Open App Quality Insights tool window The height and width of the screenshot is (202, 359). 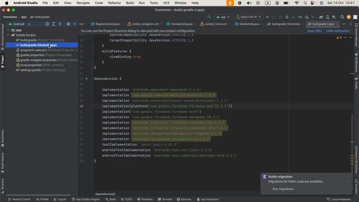(86, 199)
